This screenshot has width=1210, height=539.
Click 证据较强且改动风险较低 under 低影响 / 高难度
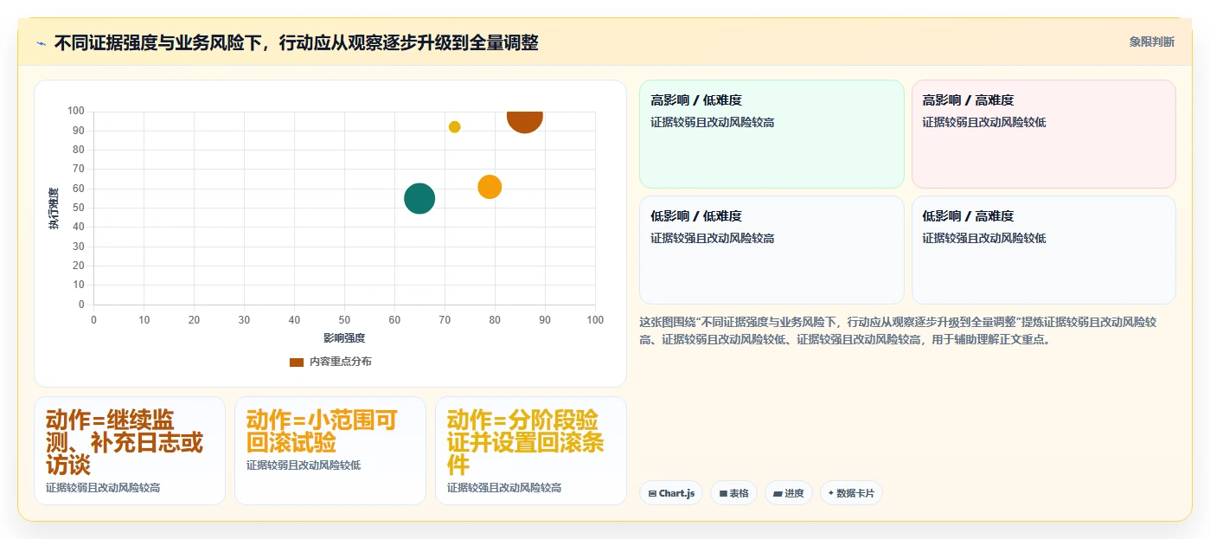point(984,238)
